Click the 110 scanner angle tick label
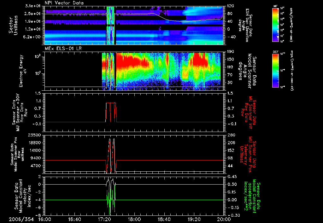323x223 pixels. click(x=231, y=67)
